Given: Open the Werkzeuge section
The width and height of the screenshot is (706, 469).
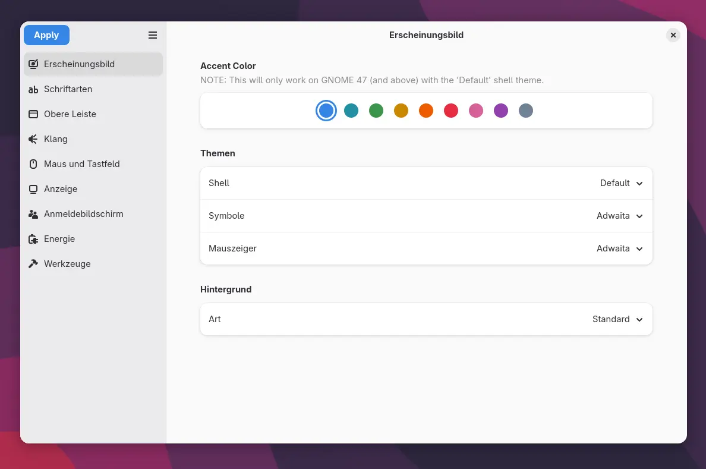Looking at the screenshot, I should [x=67, y=264].
